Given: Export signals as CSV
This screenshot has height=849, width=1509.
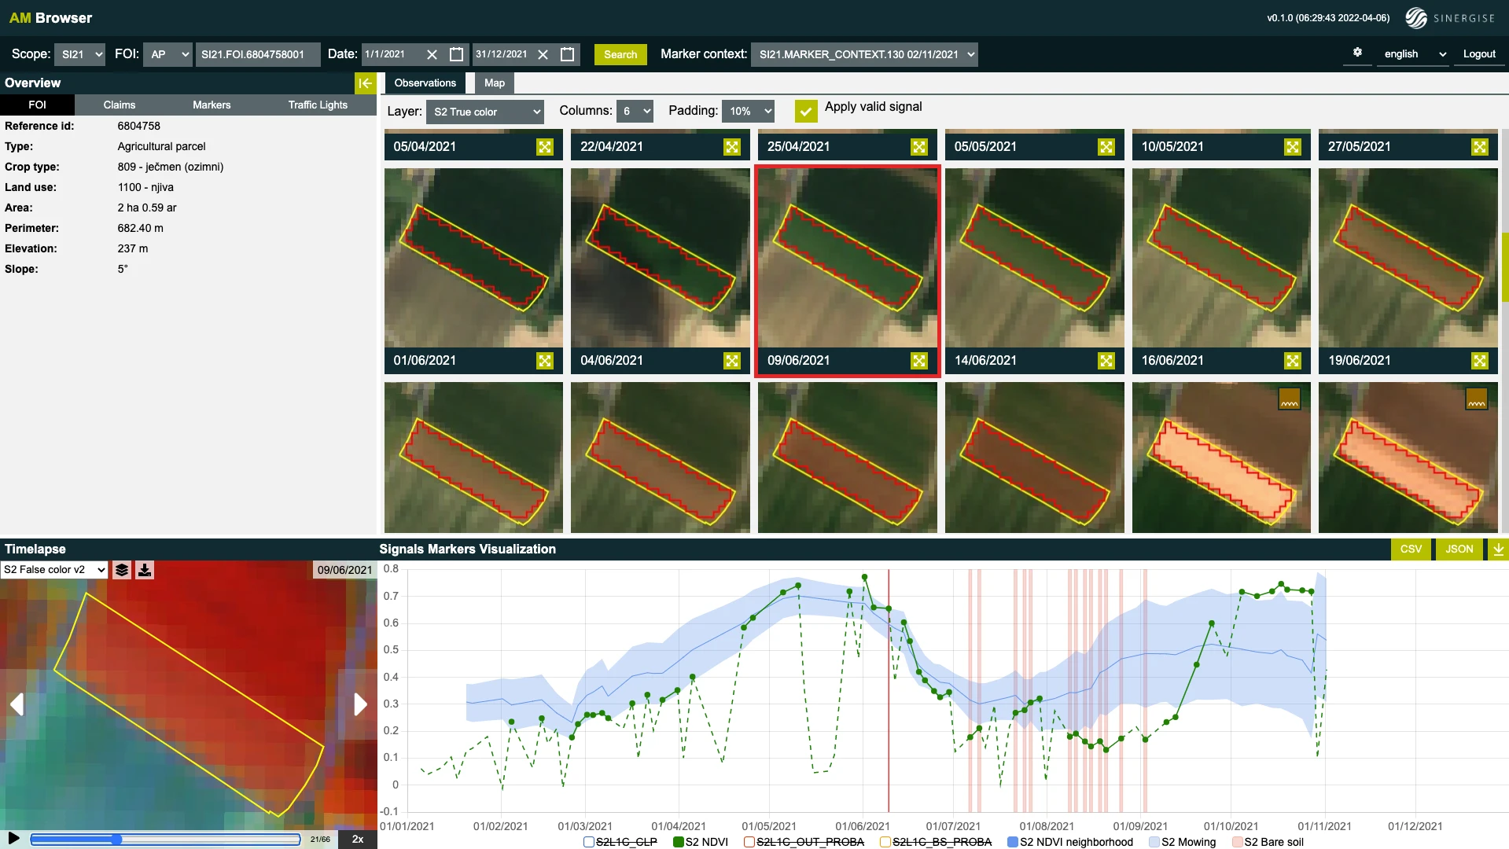Looking at the screenshot, I should [x=1411, y=549].
